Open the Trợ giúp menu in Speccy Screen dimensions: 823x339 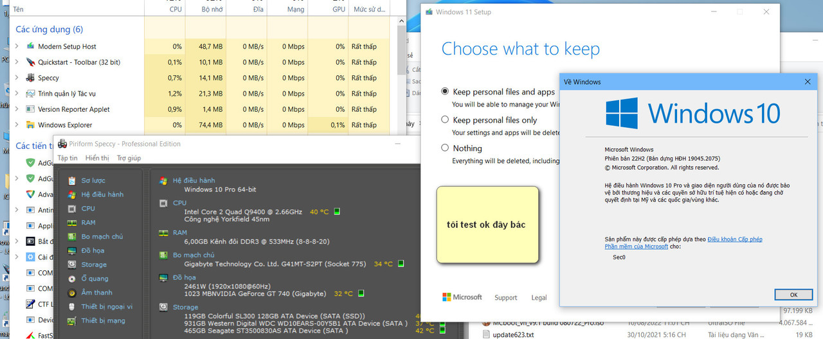pos(129,158)
